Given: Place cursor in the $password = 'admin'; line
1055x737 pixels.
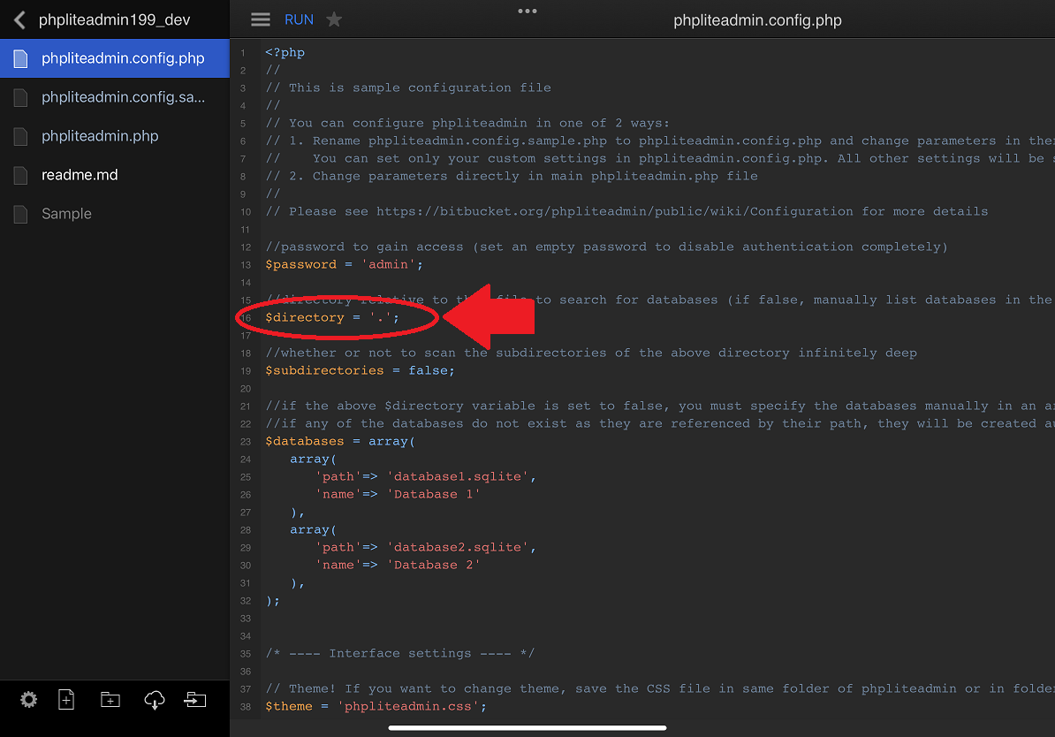Looking at the screenshot, I should 344,264.
